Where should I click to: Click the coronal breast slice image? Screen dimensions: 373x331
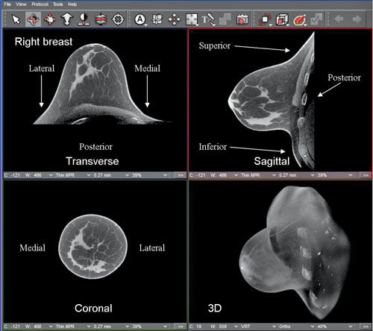[93, 247]
